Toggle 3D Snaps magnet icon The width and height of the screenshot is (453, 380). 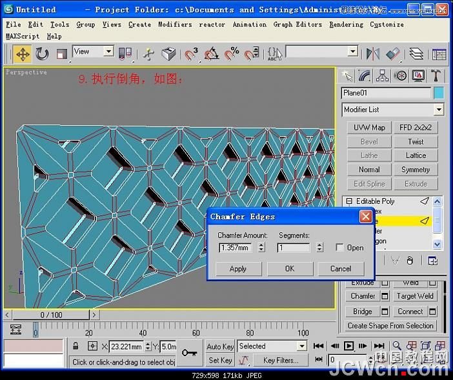pyautogui.click(x=191, y=54)
